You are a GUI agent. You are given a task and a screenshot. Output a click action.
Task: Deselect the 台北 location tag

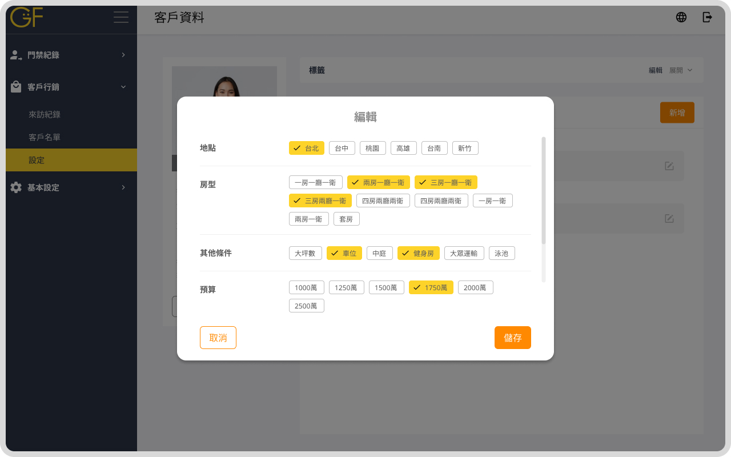307,148
